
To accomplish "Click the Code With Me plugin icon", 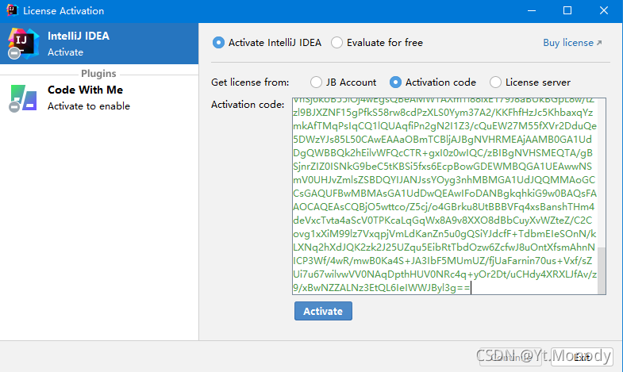I will (21, 98).
